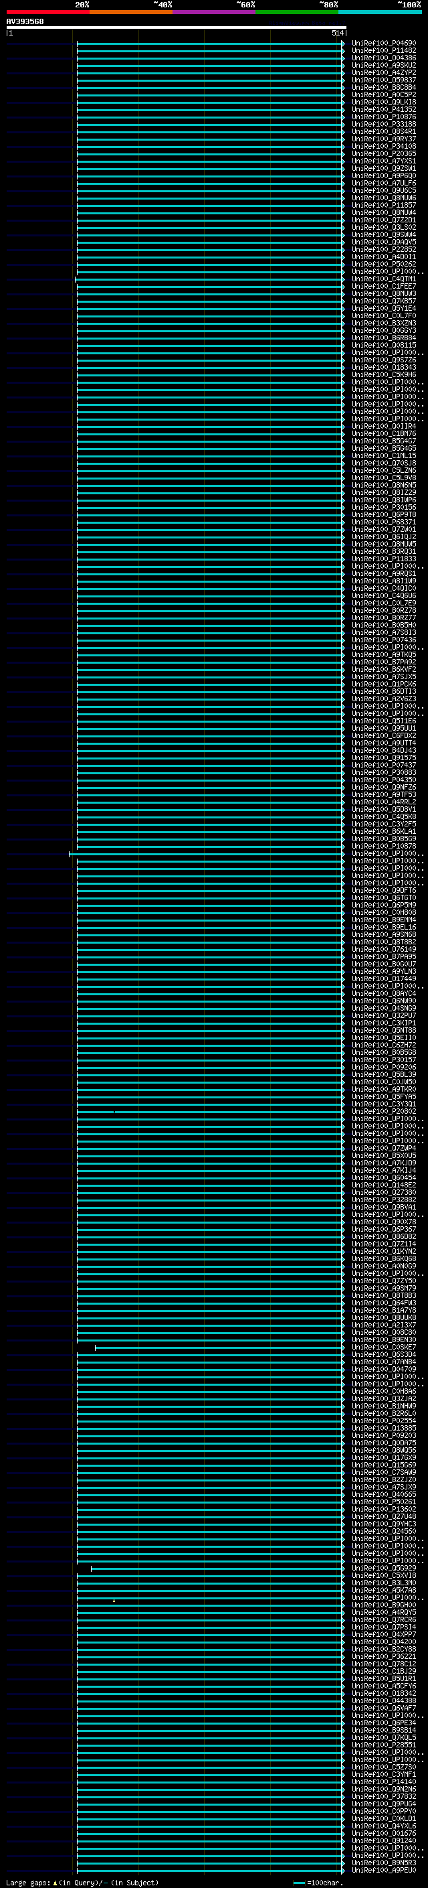Select the UniRef100_C5K9H6 label
428x1888 pixels.
pyautogui.click(x=383, y=374)
